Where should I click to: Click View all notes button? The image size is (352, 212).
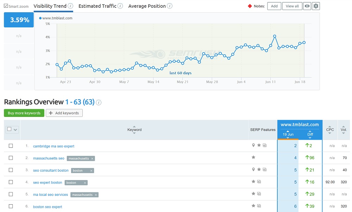(292, 6)
